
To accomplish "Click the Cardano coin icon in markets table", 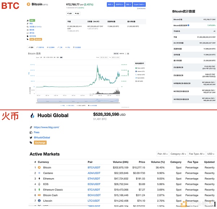I will click(39, 173).
